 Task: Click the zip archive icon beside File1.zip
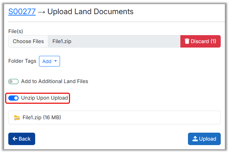pyautogui.click(x=17, y=118)
